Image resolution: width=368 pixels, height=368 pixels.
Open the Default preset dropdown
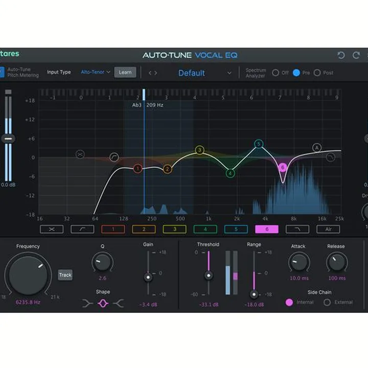click(x=204, y=73)
